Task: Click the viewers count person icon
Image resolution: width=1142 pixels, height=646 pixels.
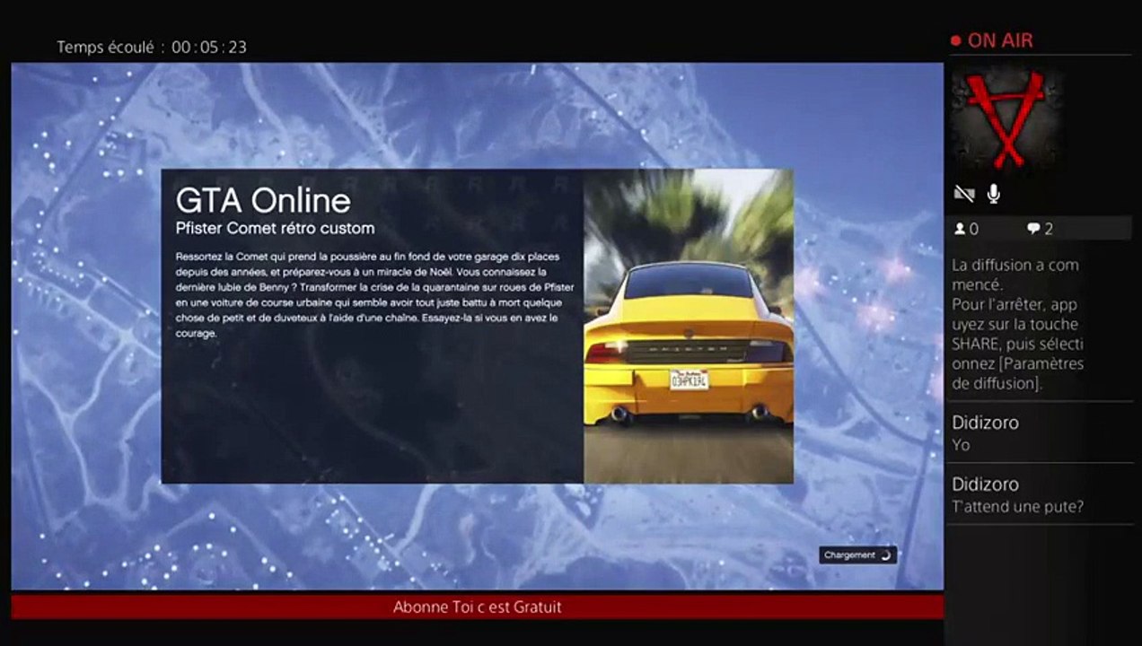Action: click(960, 230)
